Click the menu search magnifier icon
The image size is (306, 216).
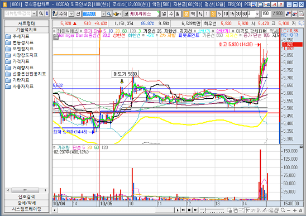click(x=41, y=13)
